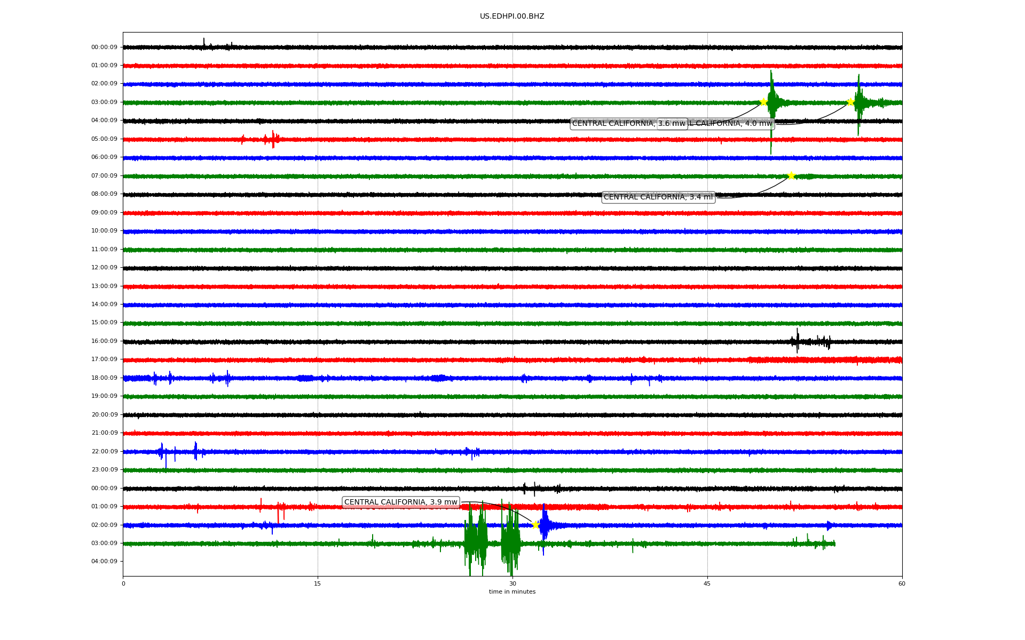
Task: Click the 05:00:09 row time label
Action: click(x=104, y=139)
